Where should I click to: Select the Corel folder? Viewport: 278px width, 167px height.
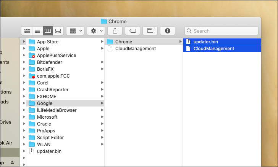click(65, 83)
